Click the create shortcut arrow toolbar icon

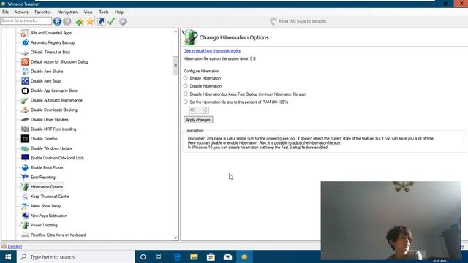[102, 21]
